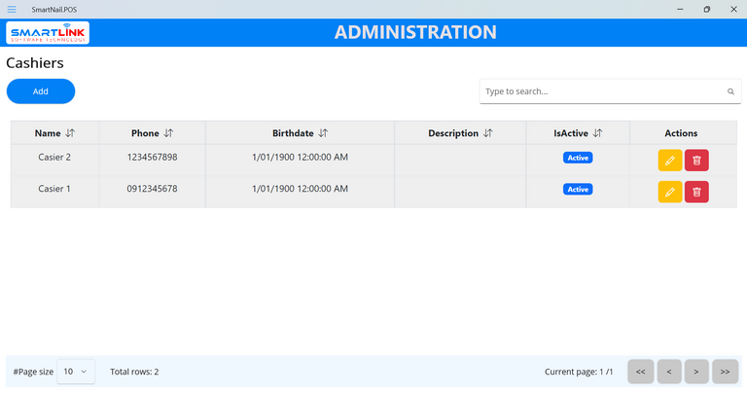This screenshot has width=747, height=393.
Task: Click the SmartLink logo
Action: click(x=48, y=34)
